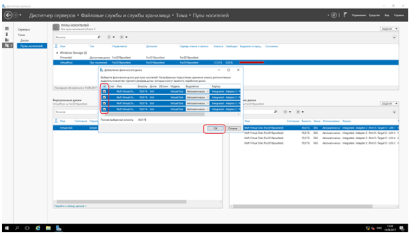Toggle checkbox of second disk in dialog
The width and height of the screenshot is (416, 237).
click(104, 97)
